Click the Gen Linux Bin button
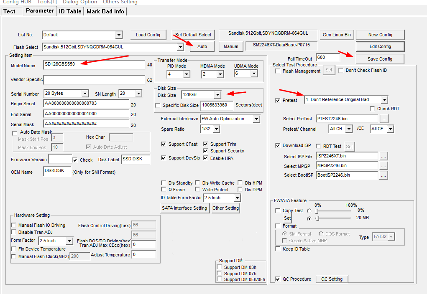 [x=337, y=35]
